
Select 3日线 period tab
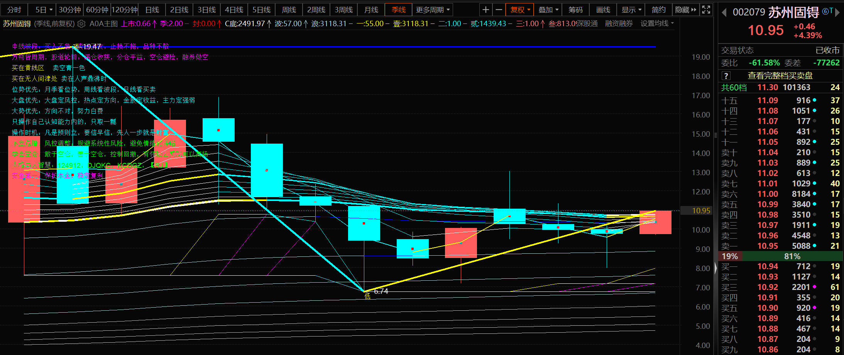pyautogui.click(x=206, y=10)
